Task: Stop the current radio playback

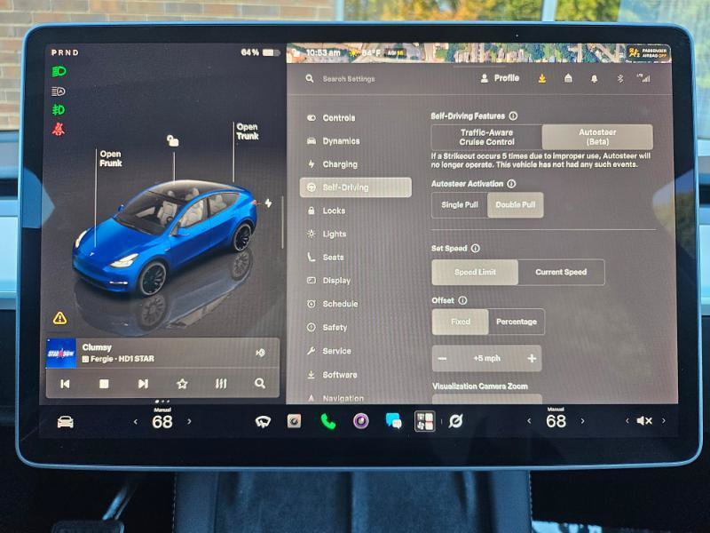Action: coord(104,384)
